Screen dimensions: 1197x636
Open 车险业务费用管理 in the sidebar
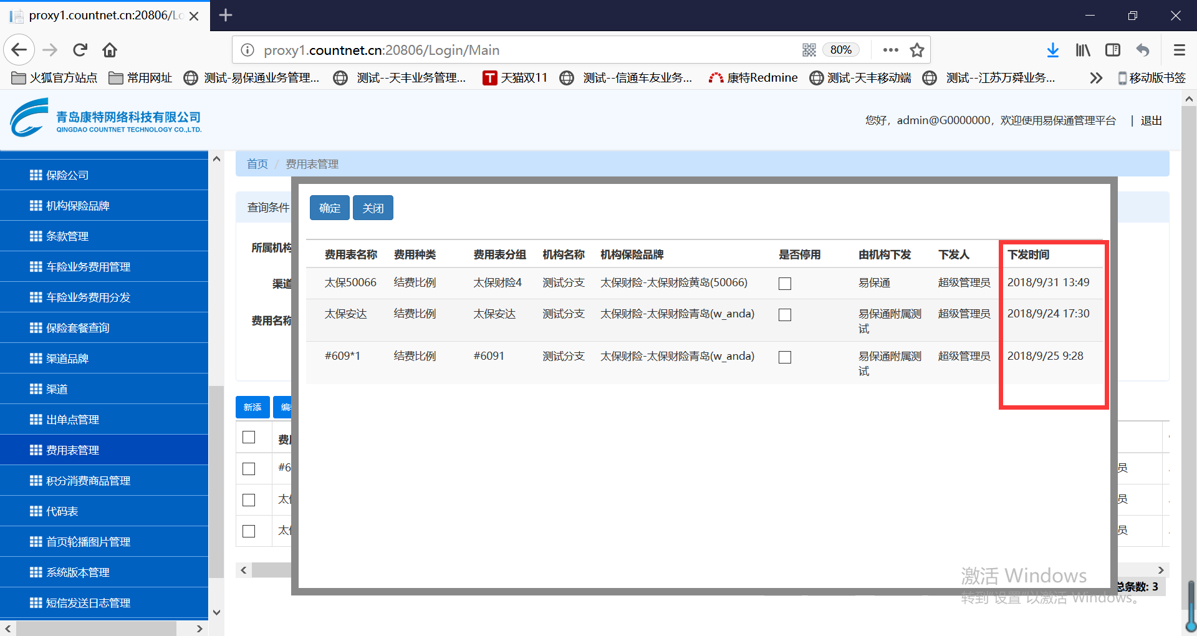coord(89,267)
